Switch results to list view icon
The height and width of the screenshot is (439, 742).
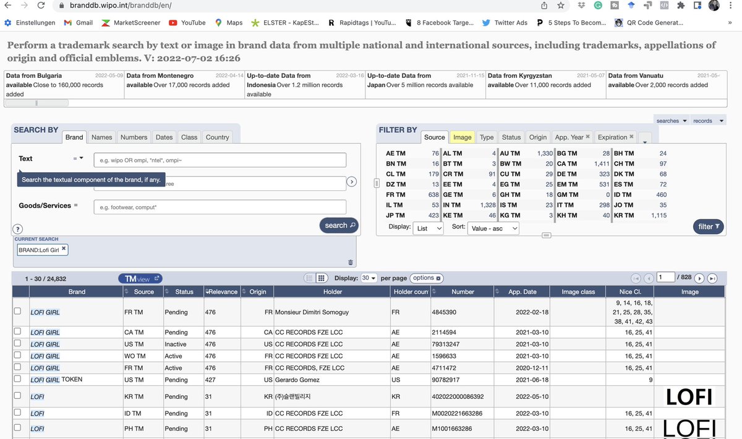(x=311, y=278)
